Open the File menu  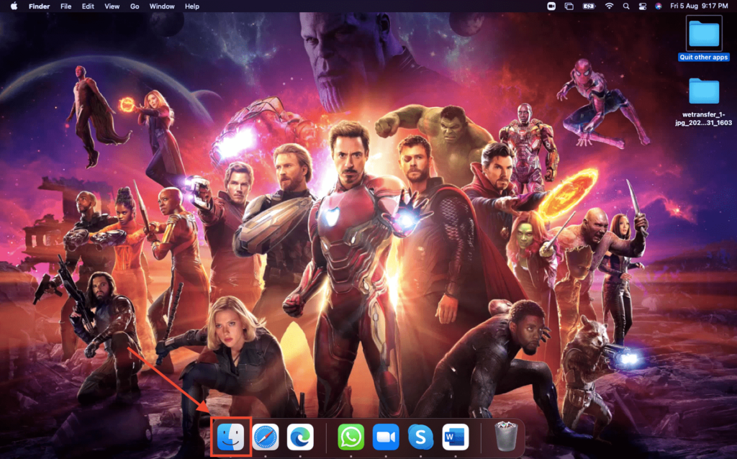coord(66,6)
